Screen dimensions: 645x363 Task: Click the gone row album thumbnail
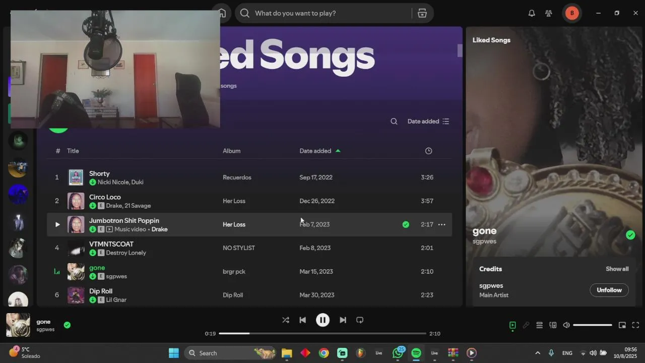(x=76, y=272)
